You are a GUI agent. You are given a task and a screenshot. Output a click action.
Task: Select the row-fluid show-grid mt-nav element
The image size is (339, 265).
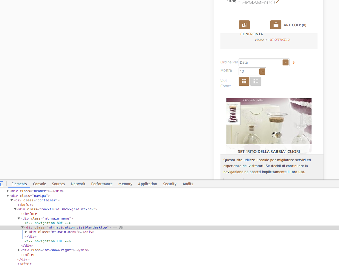pyautogui.click(x=58, y=209)
